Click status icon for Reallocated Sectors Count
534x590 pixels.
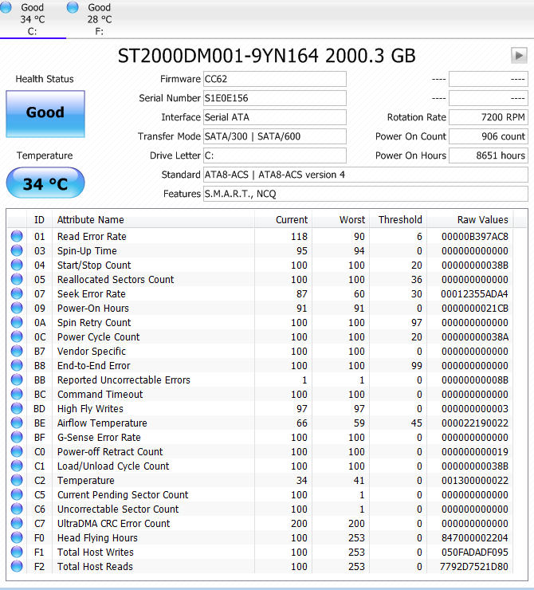coord(17,279)
